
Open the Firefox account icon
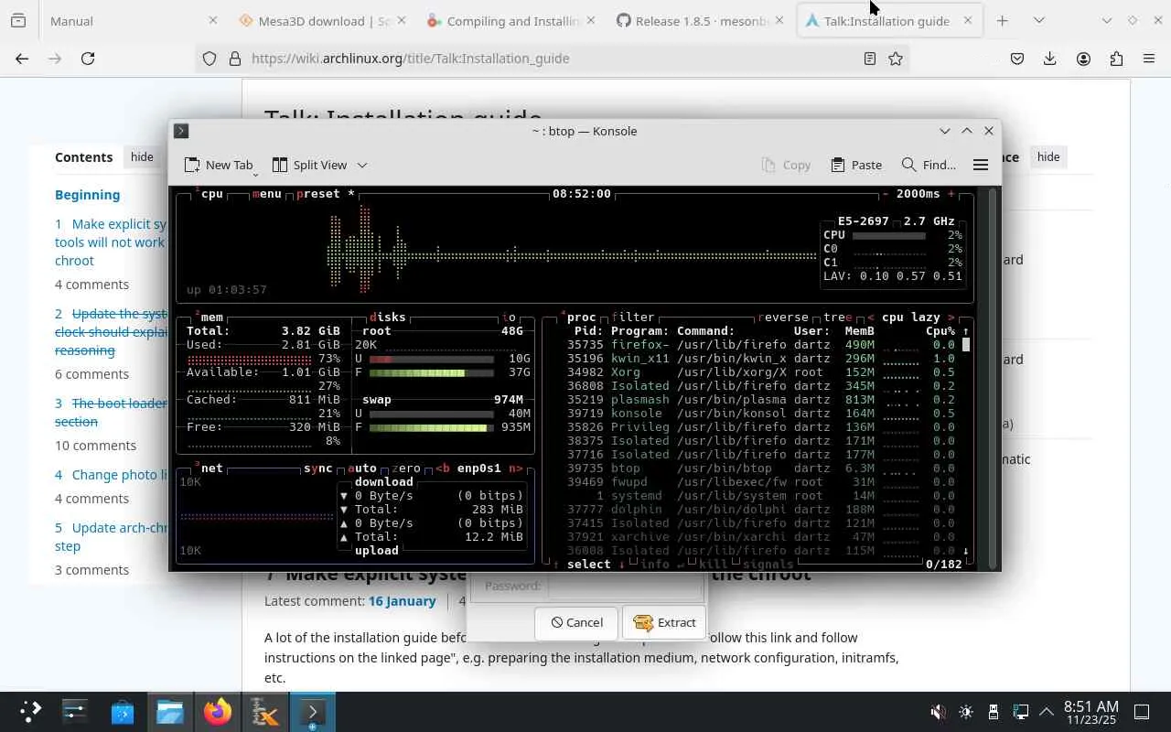pyautogui.click(x=1083, y=59)
